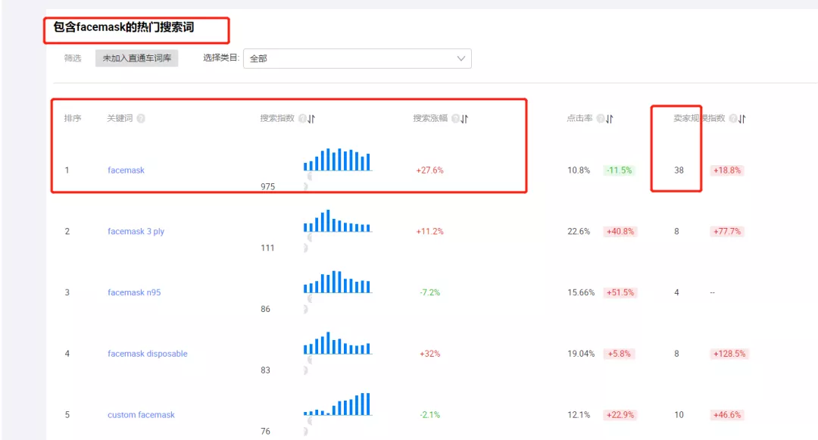This screenshot has height=440, width=818.
Task: Open the facemask disposable keyword link
Action: 147,354
